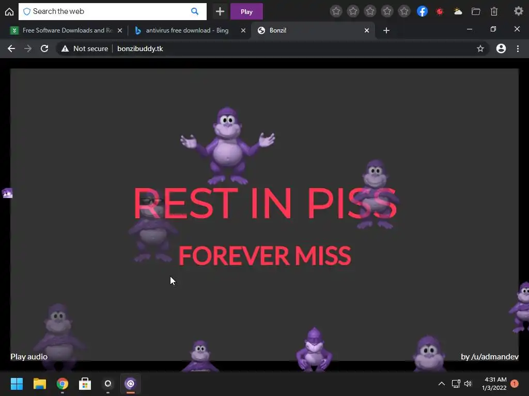529x396 pixels.
Task: Close the antivirus Bing tab
Action: pyautogui.click(x=243, y=30)
